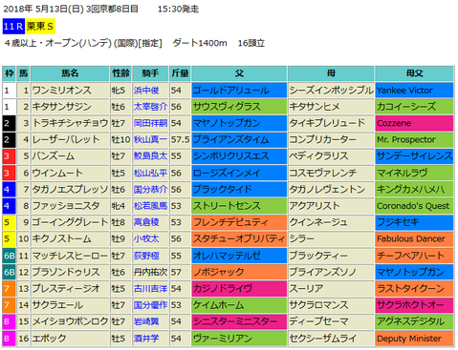The image size is (458, 350).
Task: Click dam cell タイキプレリュード
Action: click(331, 123)
